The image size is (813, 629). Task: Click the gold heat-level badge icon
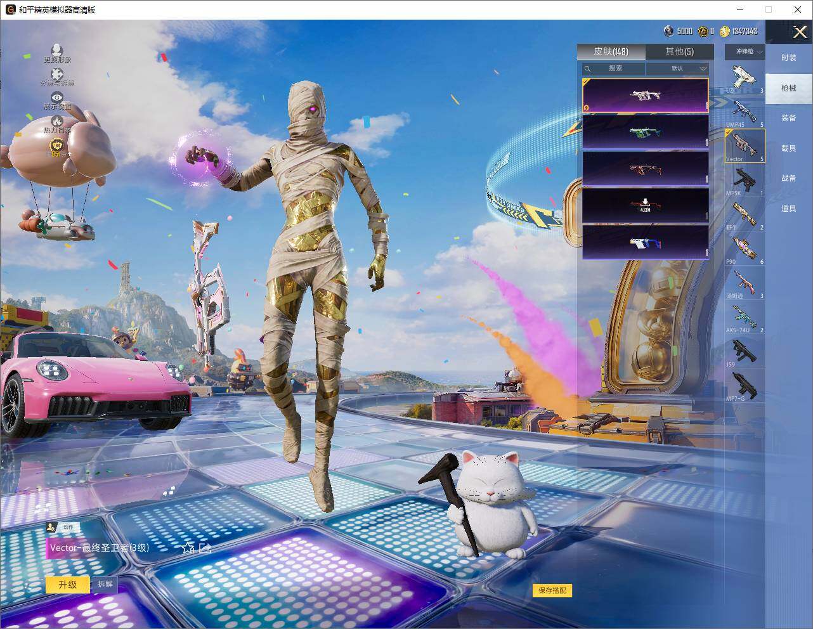57,146
